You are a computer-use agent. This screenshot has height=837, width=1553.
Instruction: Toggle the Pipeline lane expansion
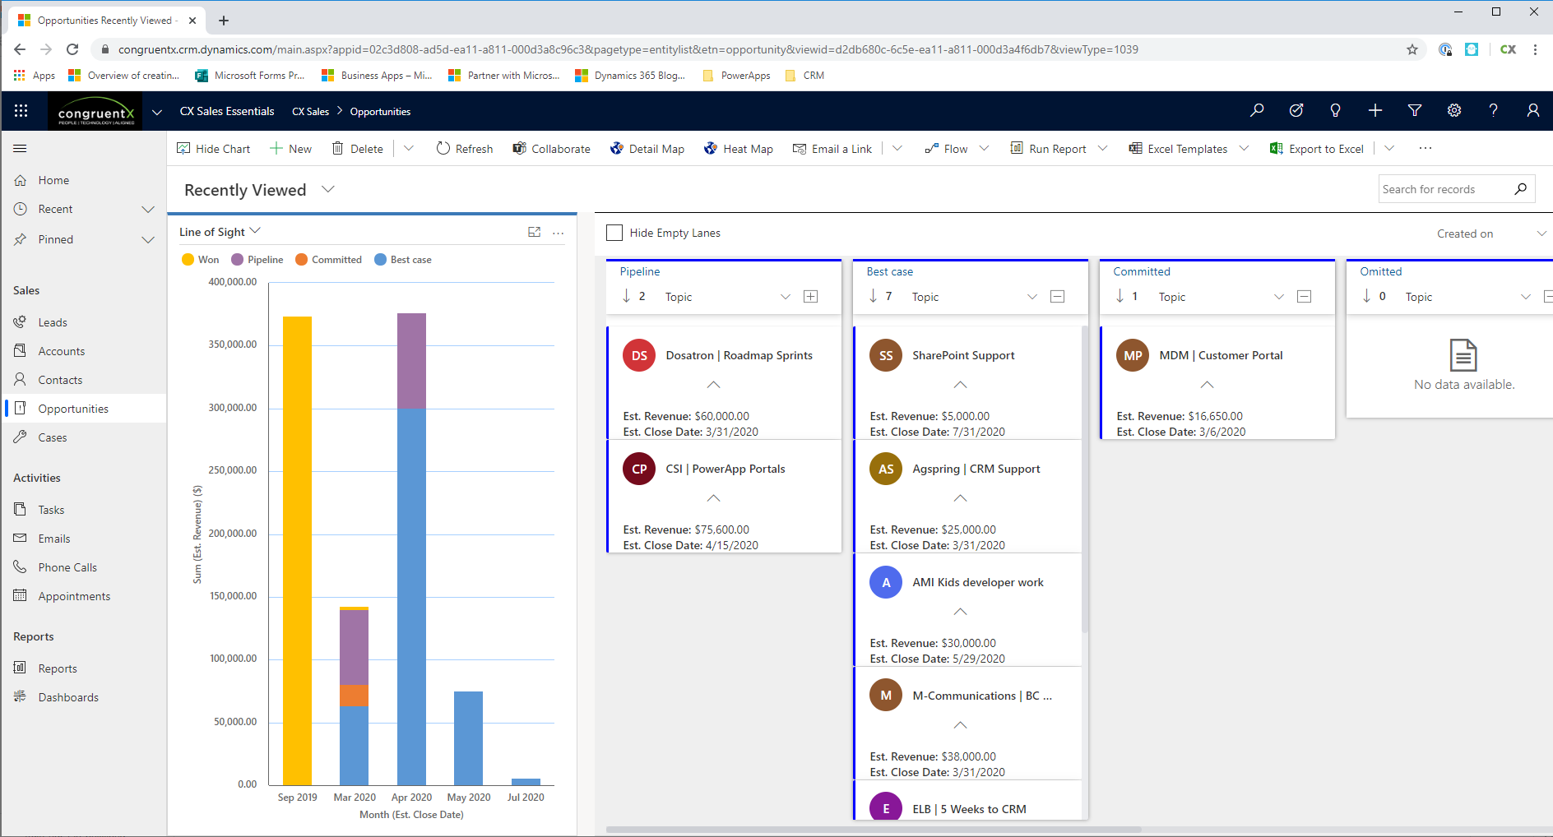click(x=811, y=296)
